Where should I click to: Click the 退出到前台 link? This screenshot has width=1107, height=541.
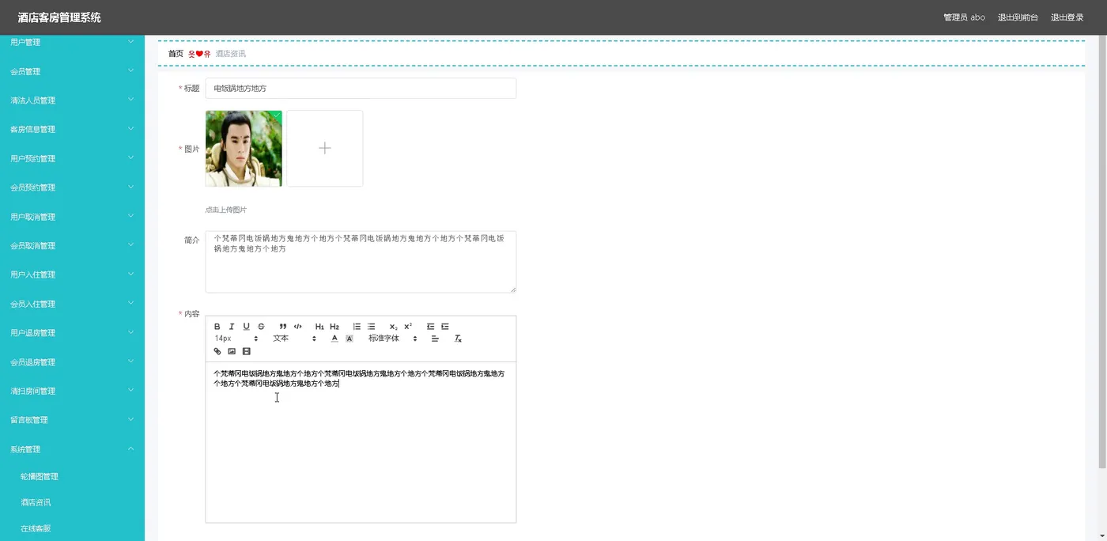pyautogui.click(x=1018, y=17)
